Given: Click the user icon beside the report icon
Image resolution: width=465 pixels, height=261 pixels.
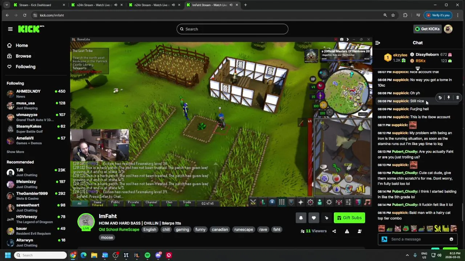Looking at the screenshot, I should tap(360, 231).
